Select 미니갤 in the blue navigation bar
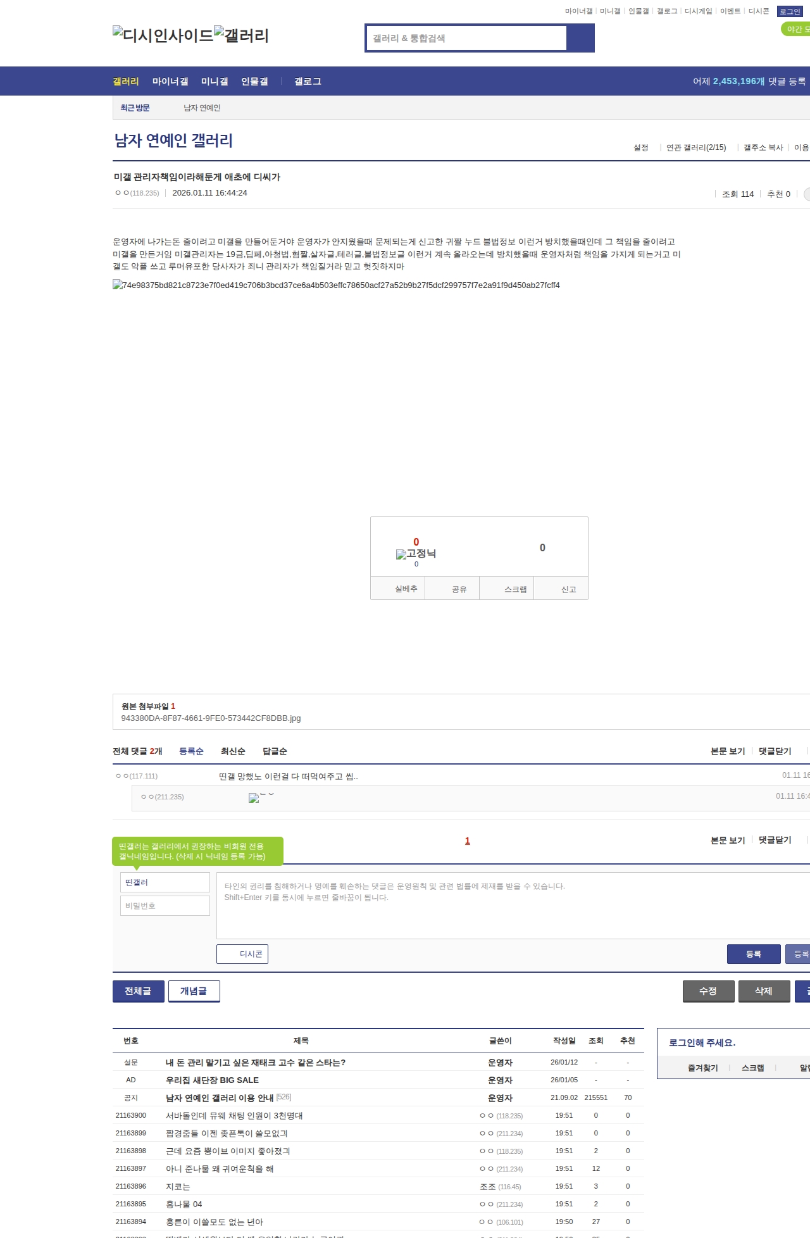This screenshot has width=810, height=1238. 215,82
